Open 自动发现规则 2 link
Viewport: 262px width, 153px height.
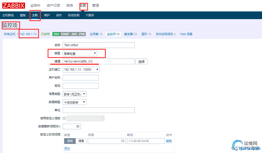click(166, 34)
